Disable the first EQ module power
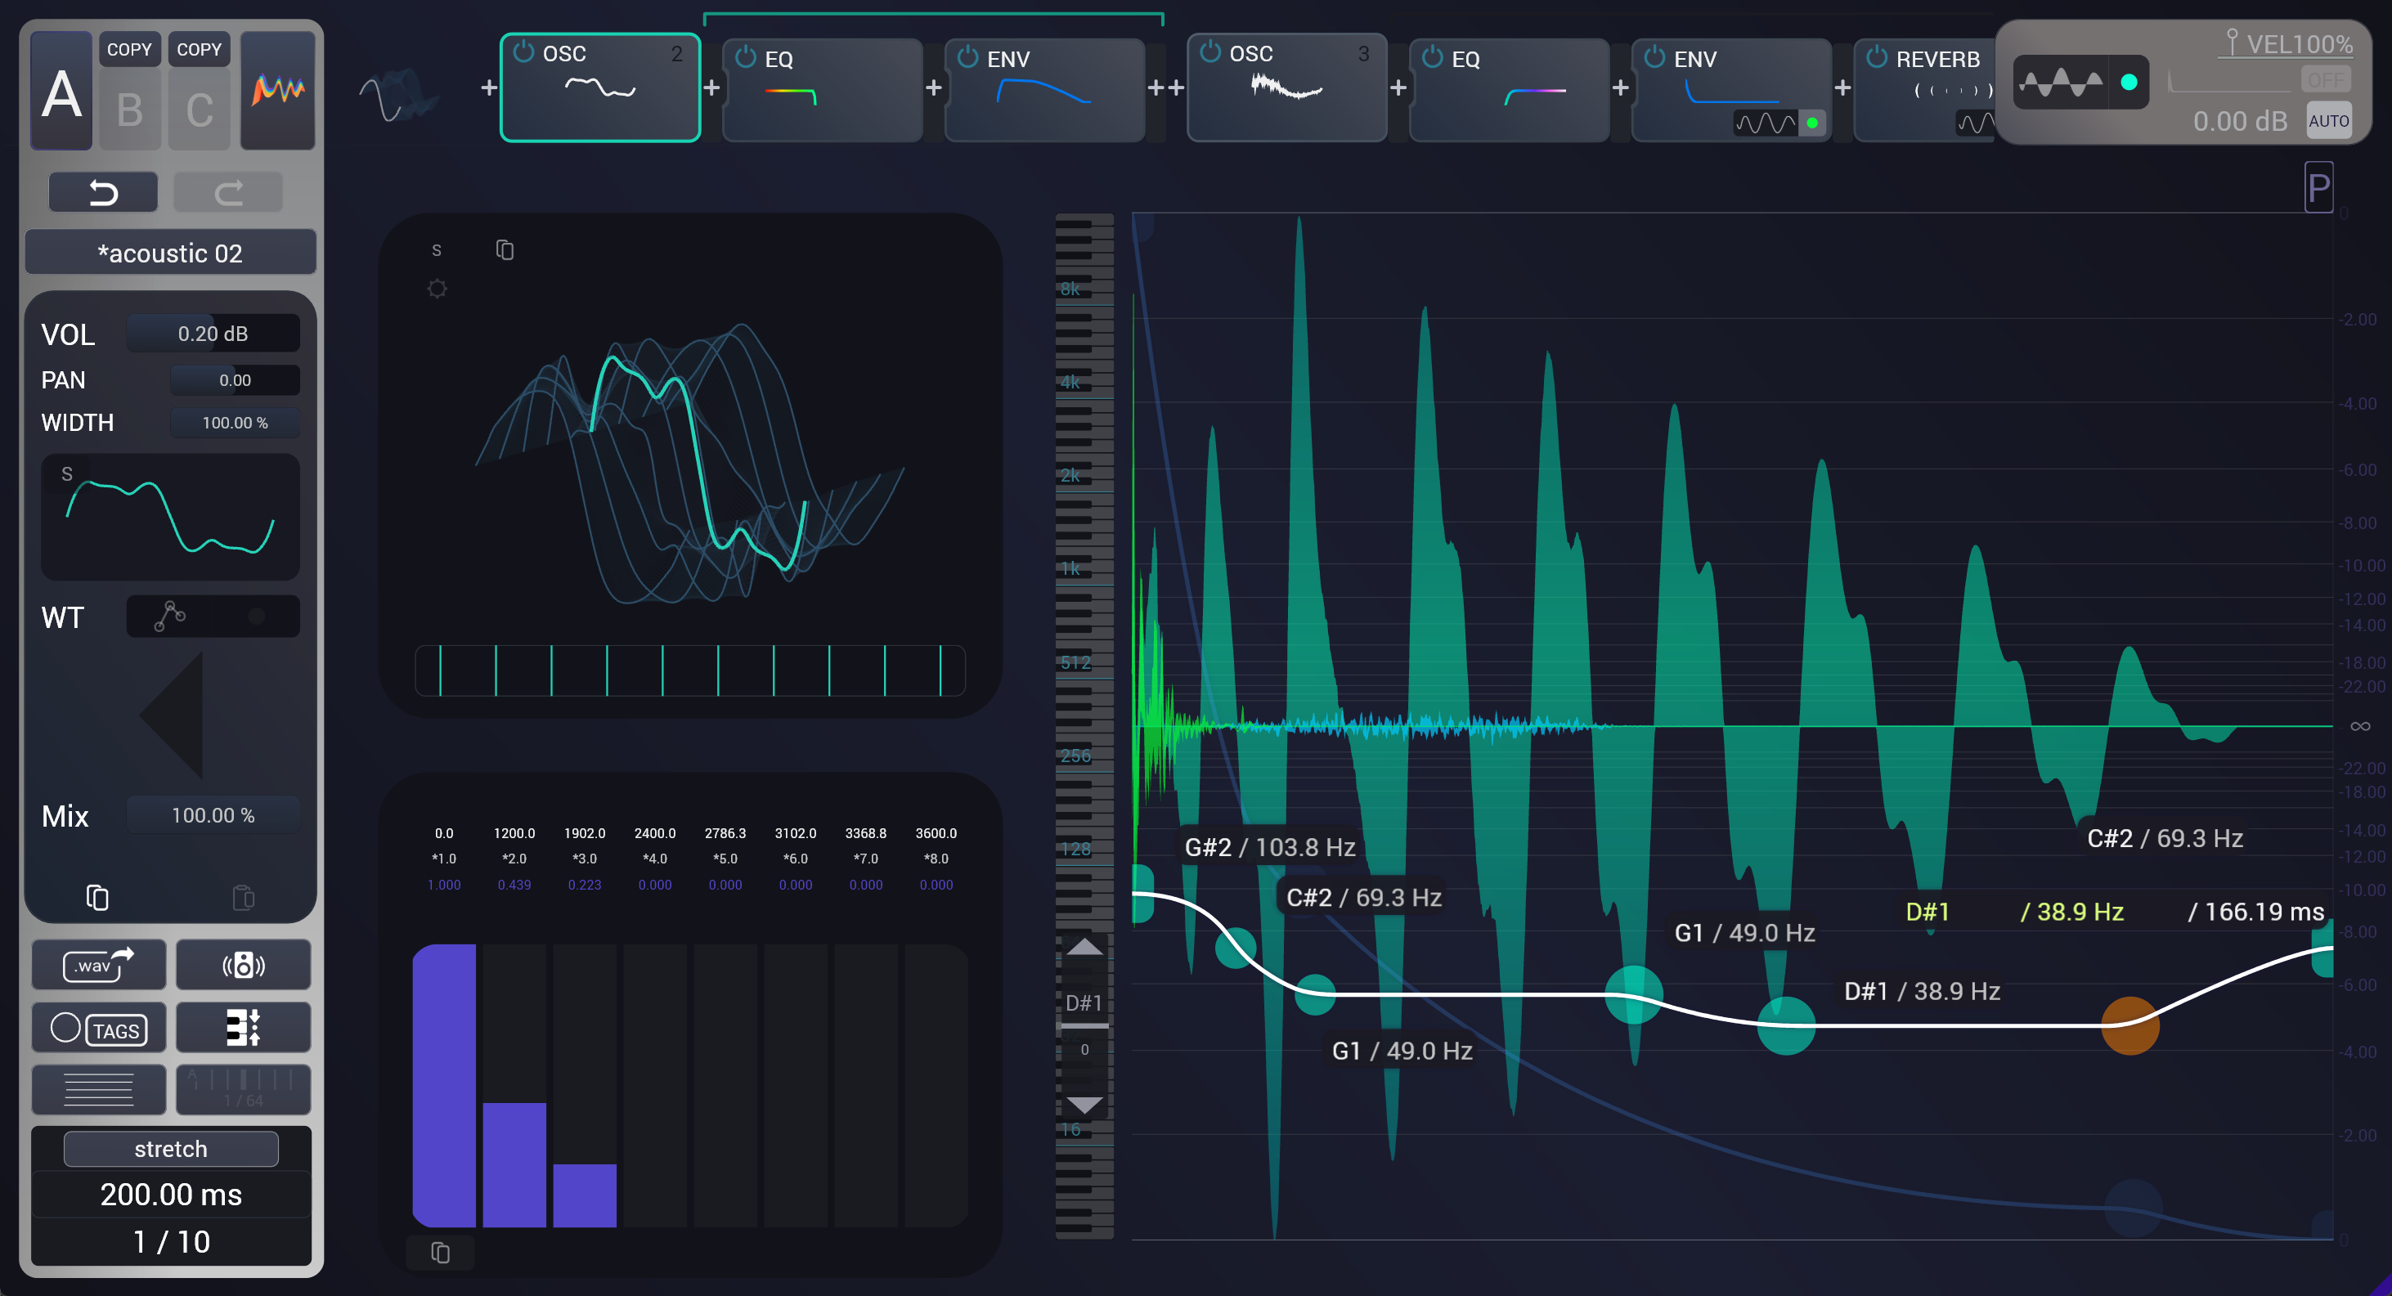 746,57
